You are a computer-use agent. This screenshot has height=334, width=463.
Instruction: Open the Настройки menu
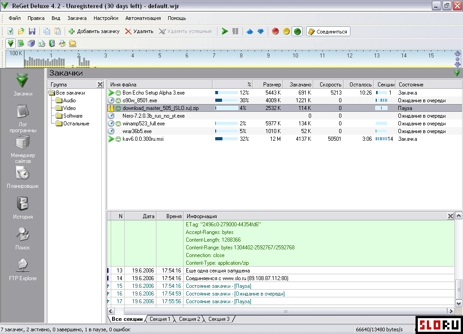click(x=106, y=18)
